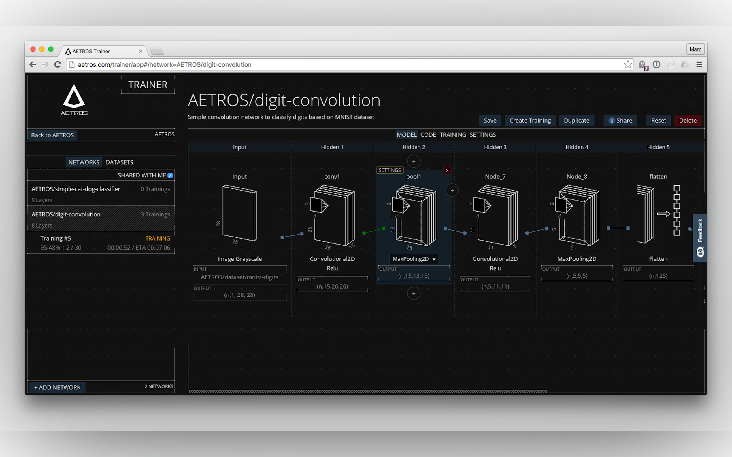Click the Add Network button
Image resolution: width=732 pixels, height=457 pixels.
(57, 387)
